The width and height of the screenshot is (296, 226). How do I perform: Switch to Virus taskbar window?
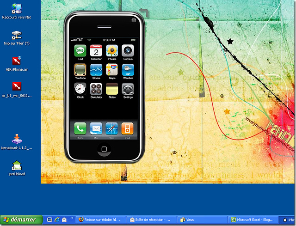tap(203, 220)
